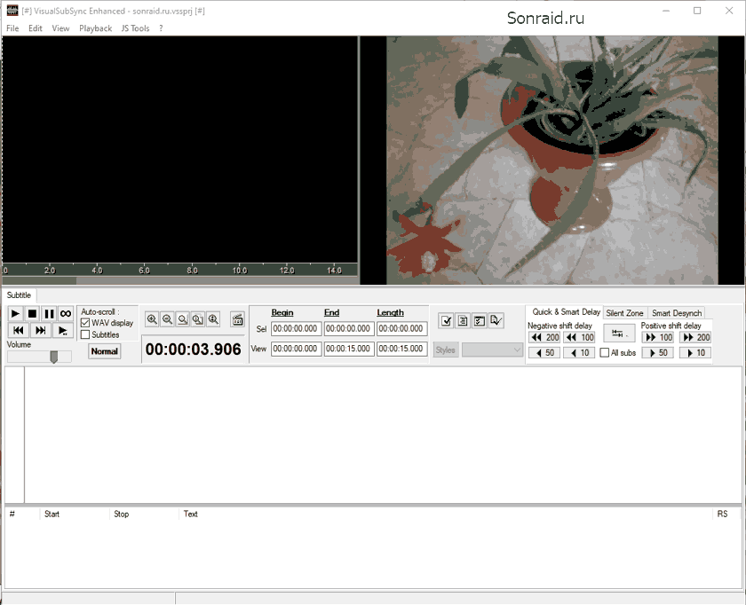
Task: Shift delay positive 10 button
Action: (695, 353)
